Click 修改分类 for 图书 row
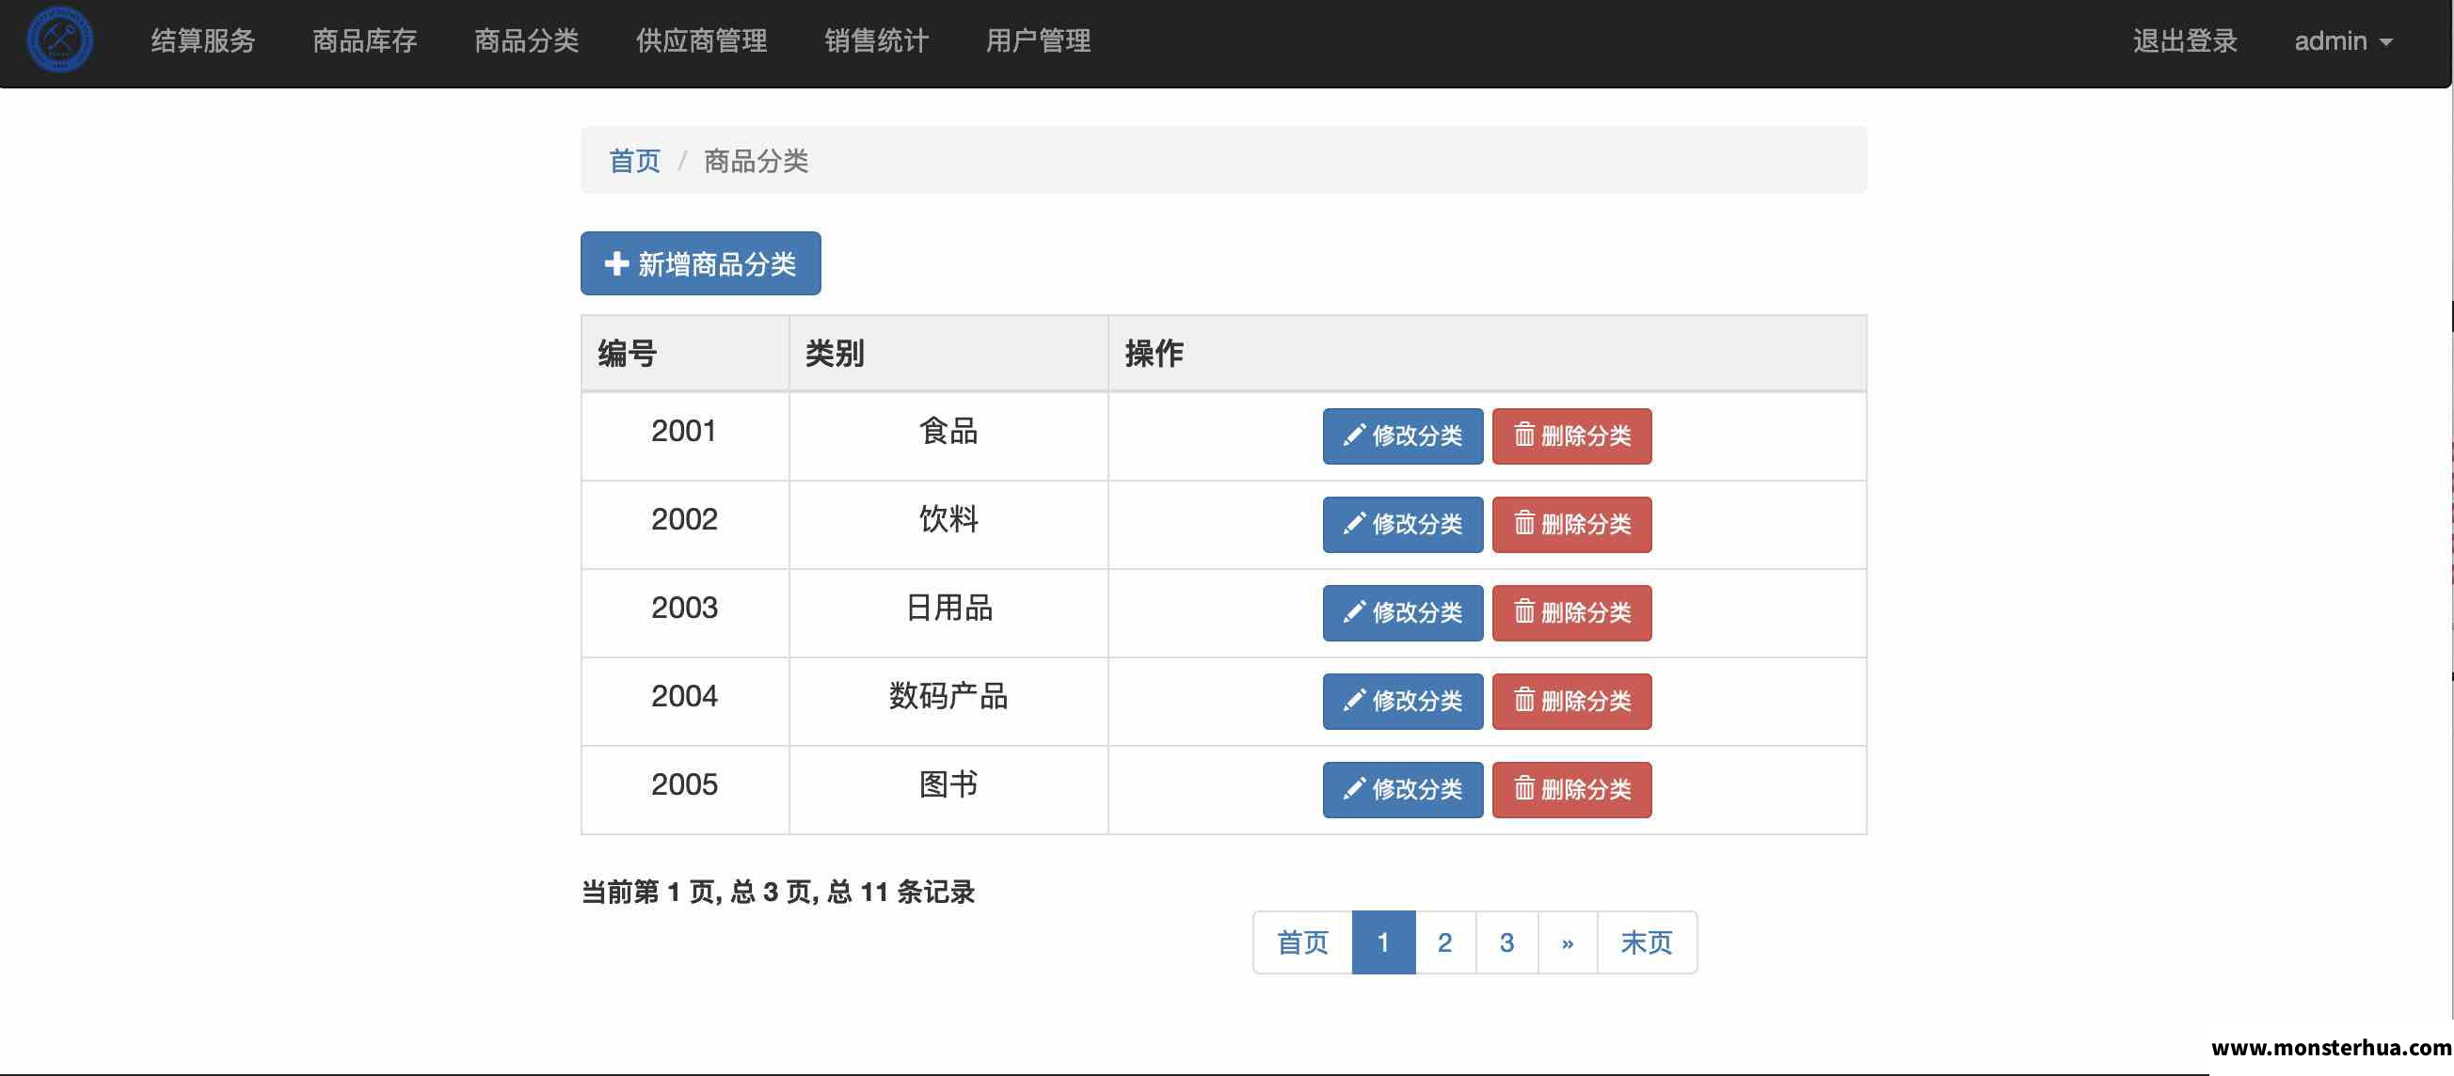Screen dimensions: 2454x1076 tap(1402, 790)
